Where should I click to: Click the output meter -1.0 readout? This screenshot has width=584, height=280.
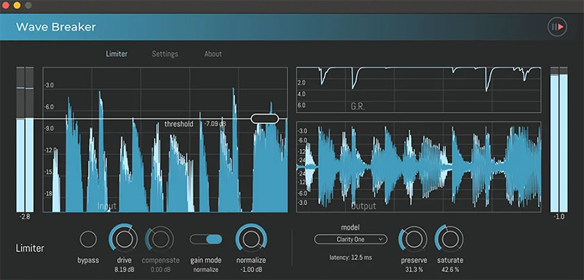559,217
